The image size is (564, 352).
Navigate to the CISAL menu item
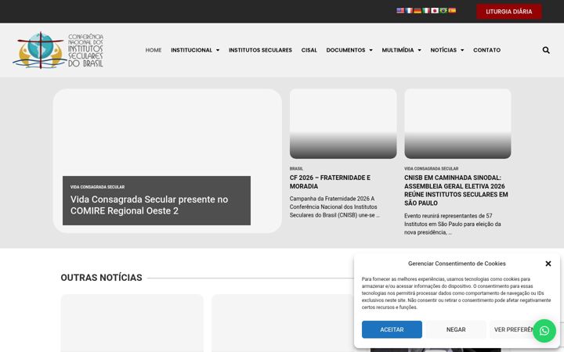coord(309,50)
